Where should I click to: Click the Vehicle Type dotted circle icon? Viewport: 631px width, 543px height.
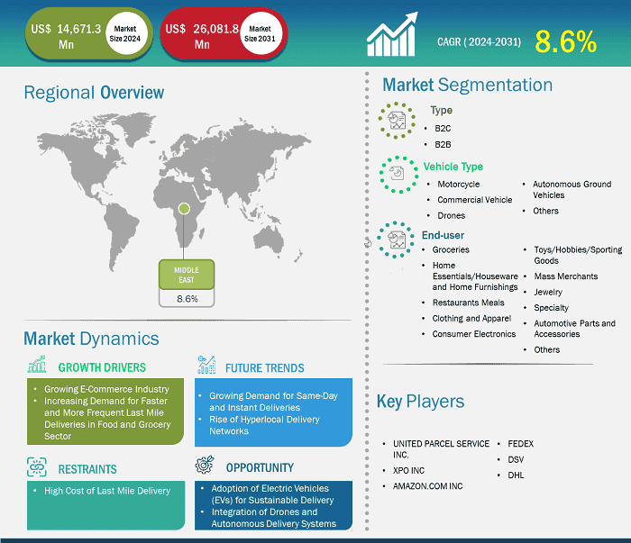pos(398,175)
